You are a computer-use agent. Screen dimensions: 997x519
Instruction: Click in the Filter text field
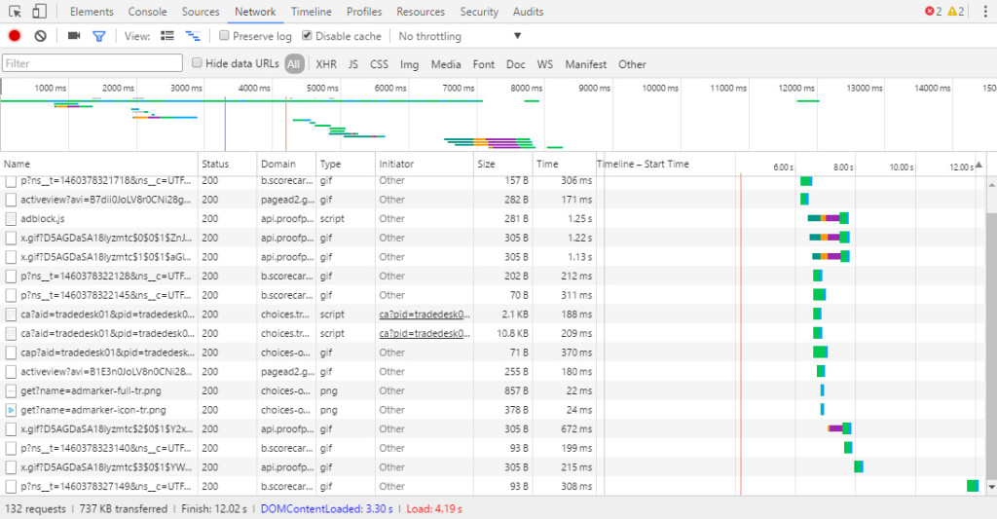coord(92,64)
